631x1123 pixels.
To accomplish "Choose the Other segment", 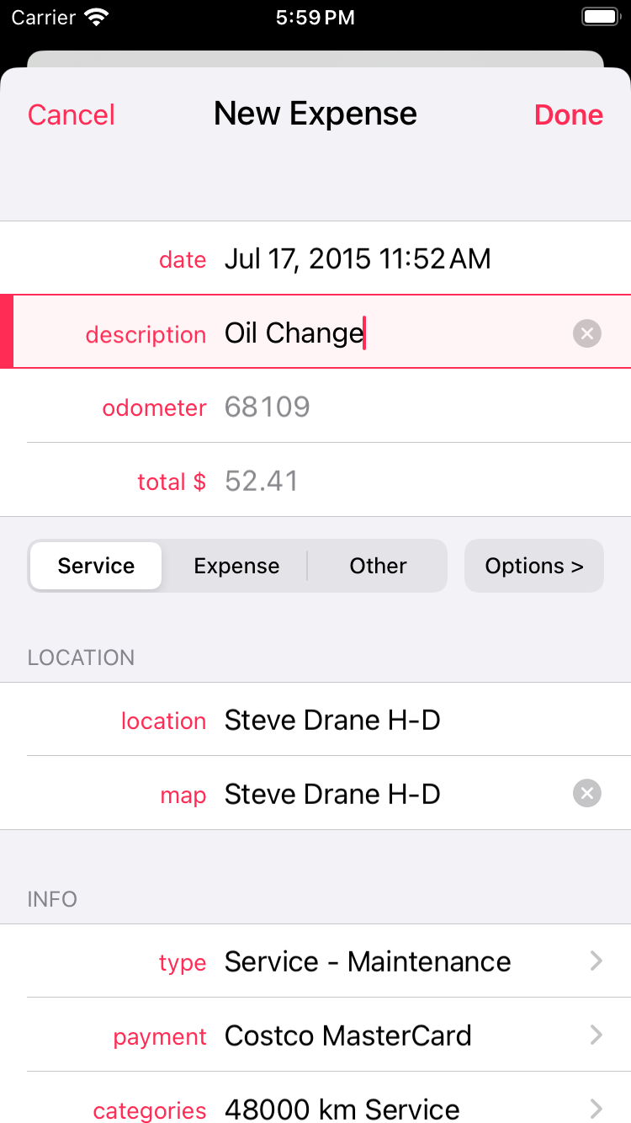I will 378,566.
